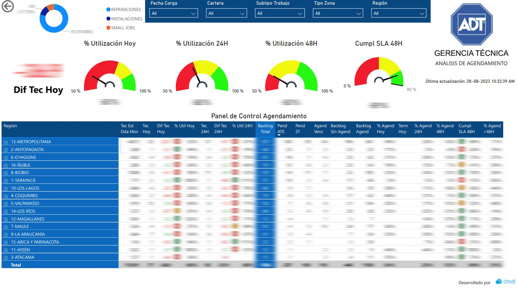Open the Cartera filter dropdown

(227, 13)
